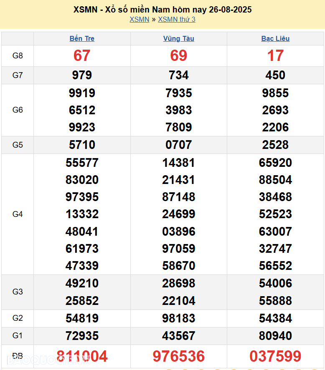Viewport: 325px width, 370px height.
Task: Select Bạc Liêu G8 number 17
Action: click(275, 55)
